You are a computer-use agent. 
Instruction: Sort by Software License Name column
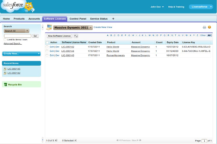point(74,42)
